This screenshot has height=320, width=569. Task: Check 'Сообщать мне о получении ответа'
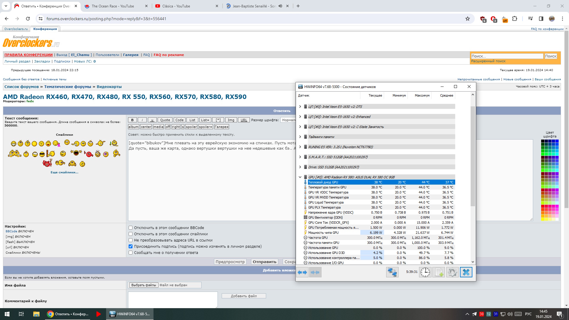click(130, 253)
